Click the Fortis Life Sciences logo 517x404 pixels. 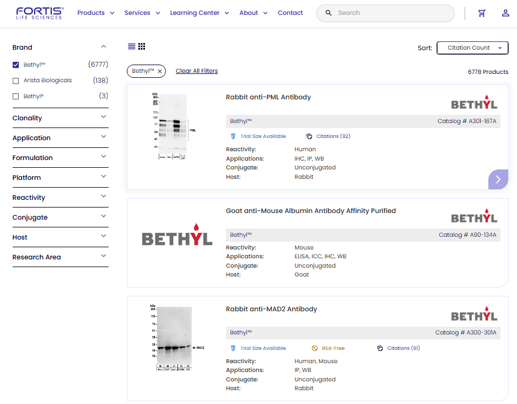click(40, 13)
